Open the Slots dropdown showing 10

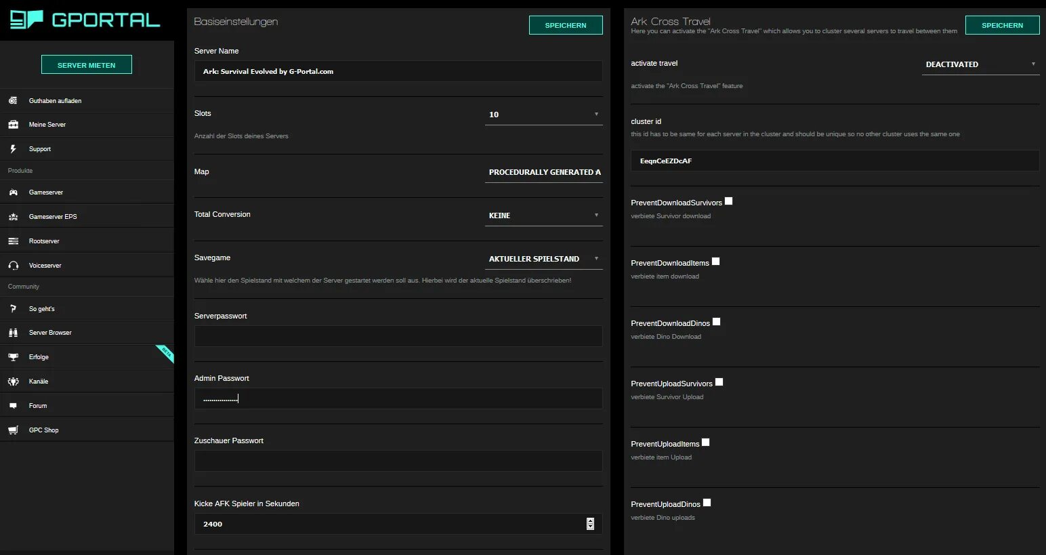point(544,115)
